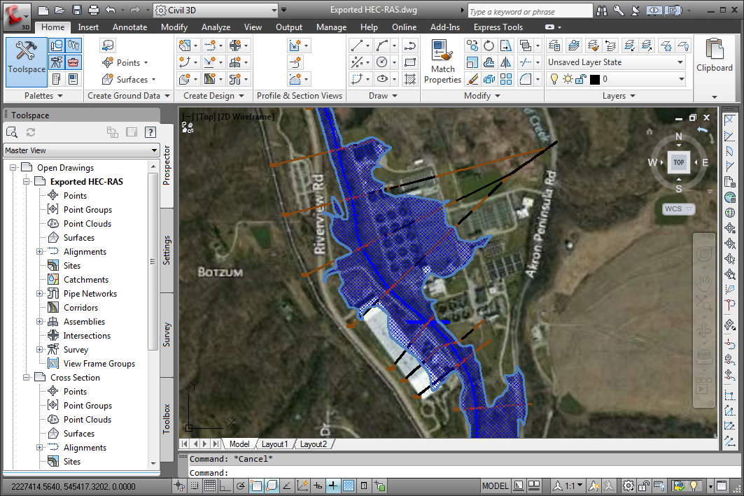Toggle the layer 0 lock padlock icon
The width and height of the screenshot is (744, 496).
tap(581, 79)
